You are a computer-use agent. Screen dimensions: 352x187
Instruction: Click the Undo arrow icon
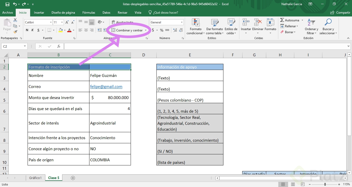(15, 4)
